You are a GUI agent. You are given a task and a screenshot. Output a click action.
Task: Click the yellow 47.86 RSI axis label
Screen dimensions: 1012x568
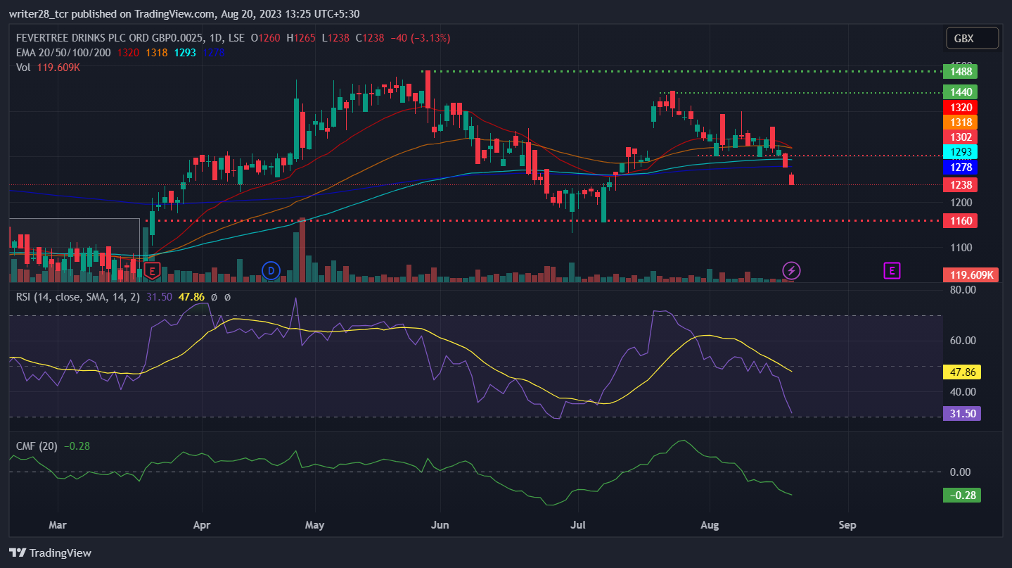click(962, 372)
